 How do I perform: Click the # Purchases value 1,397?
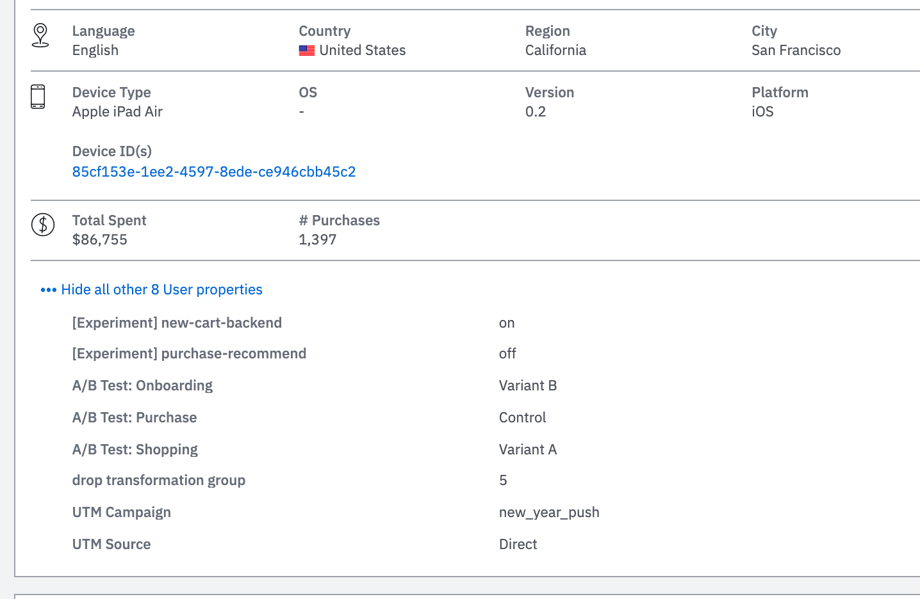pyautogui.click(x=317, y=240)
